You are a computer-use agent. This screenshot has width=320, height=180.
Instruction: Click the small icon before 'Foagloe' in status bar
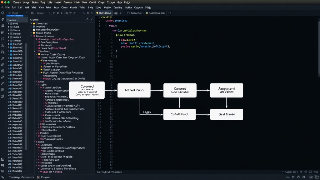point(38,177)
